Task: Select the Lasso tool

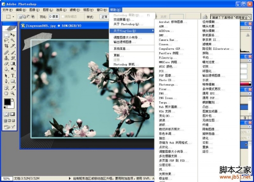Action: point(6,40)
